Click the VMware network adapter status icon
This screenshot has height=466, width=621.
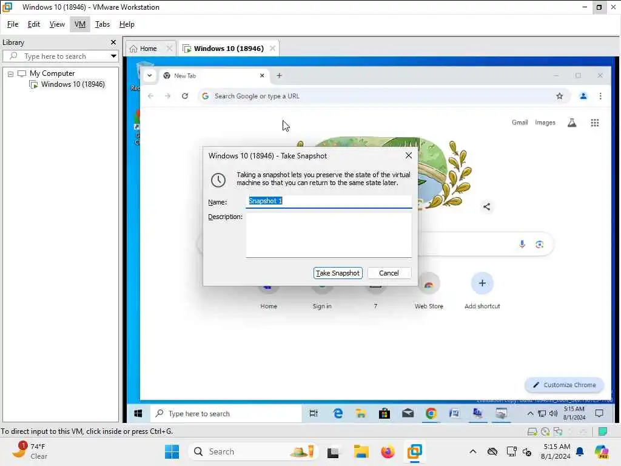558,431
